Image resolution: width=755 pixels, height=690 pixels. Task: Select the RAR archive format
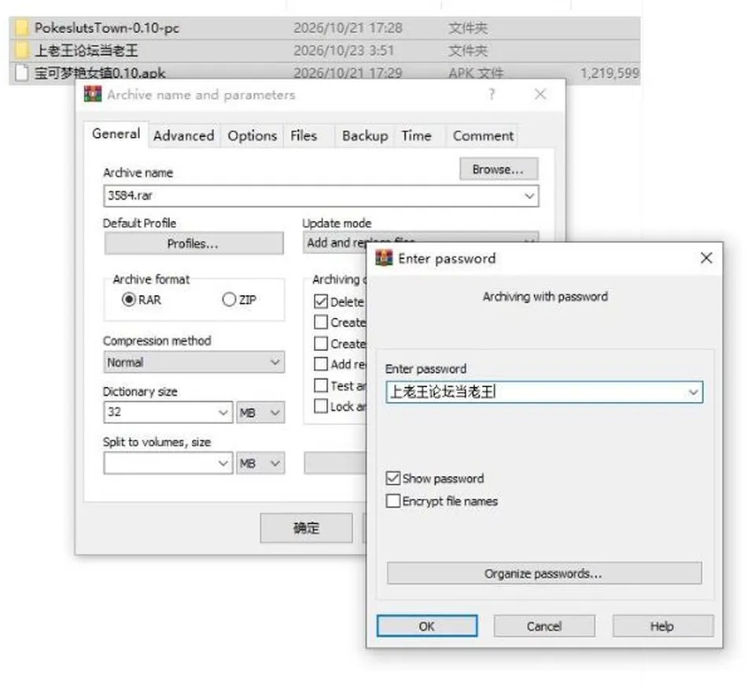pos(128,300)
